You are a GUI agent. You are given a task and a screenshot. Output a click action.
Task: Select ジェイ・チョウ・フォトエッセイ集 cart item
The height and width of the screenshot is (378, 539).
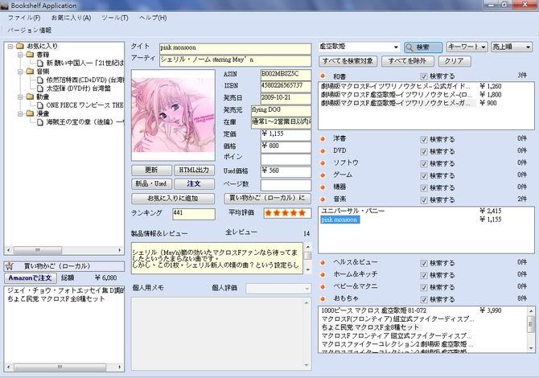pos(65,290)
